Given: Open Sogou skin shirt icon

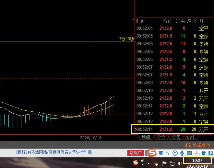Looking at the screenshot, I should 204,153.
